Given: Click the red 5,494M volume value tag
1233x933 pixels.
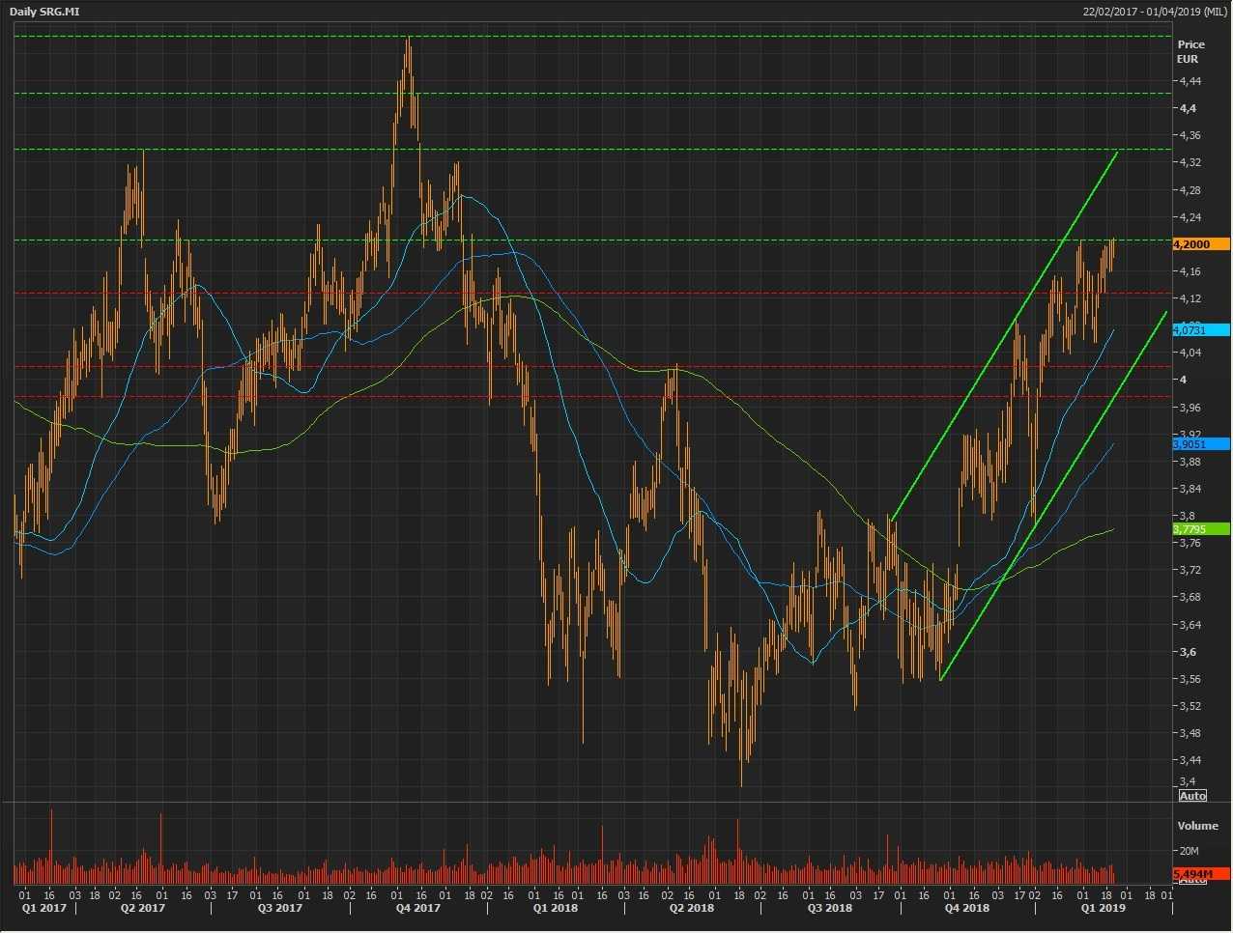Looking at the screenshot, I should tap(1200, 873).
